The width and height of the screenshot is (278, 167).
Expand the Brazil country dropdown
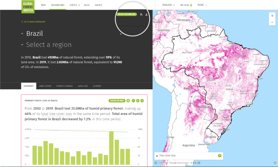pyautogui.click(x=22, y=33)
